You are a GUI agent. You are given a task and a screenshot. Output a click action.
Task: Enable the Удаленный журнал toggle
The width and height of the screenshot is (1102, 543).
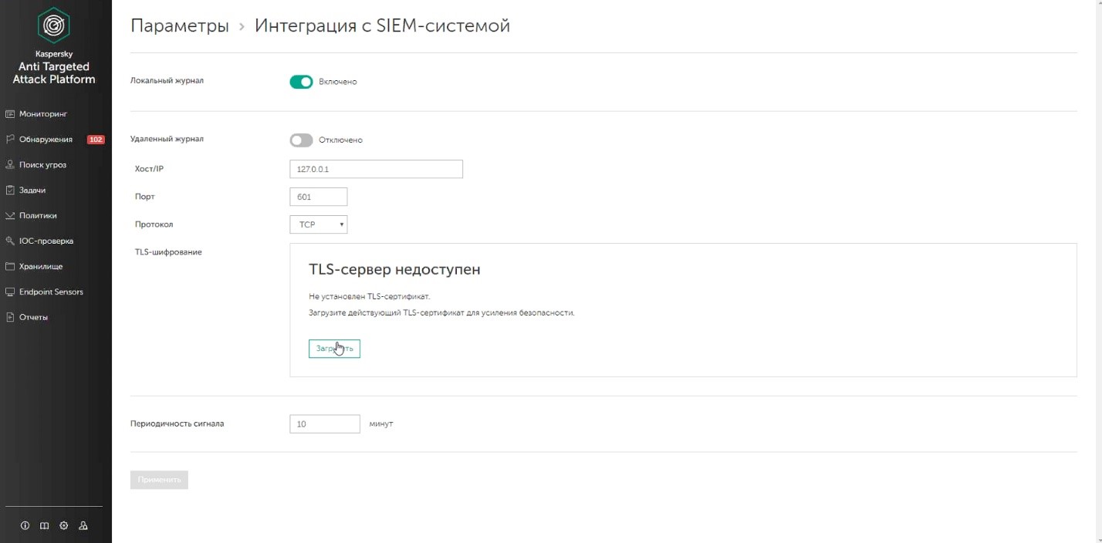point(301,140)
